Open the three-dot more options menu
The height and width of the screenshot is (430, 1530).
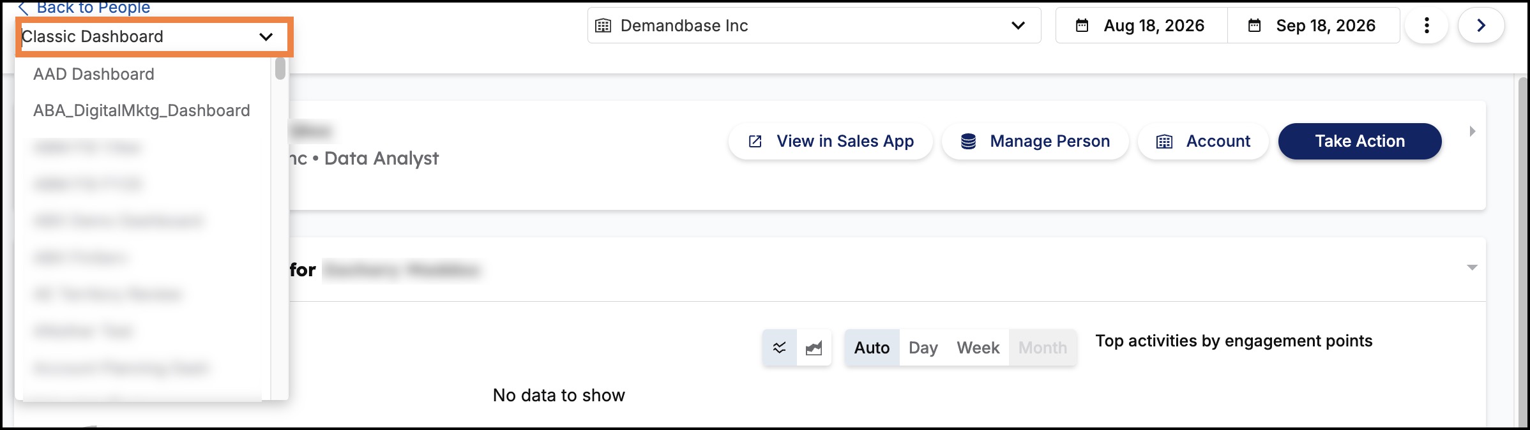[x=1427, y=26]
